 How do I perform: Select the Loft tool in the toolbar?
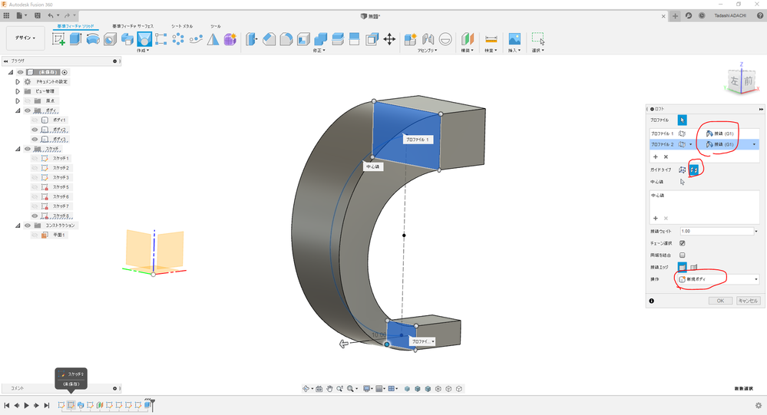(144, 39)
